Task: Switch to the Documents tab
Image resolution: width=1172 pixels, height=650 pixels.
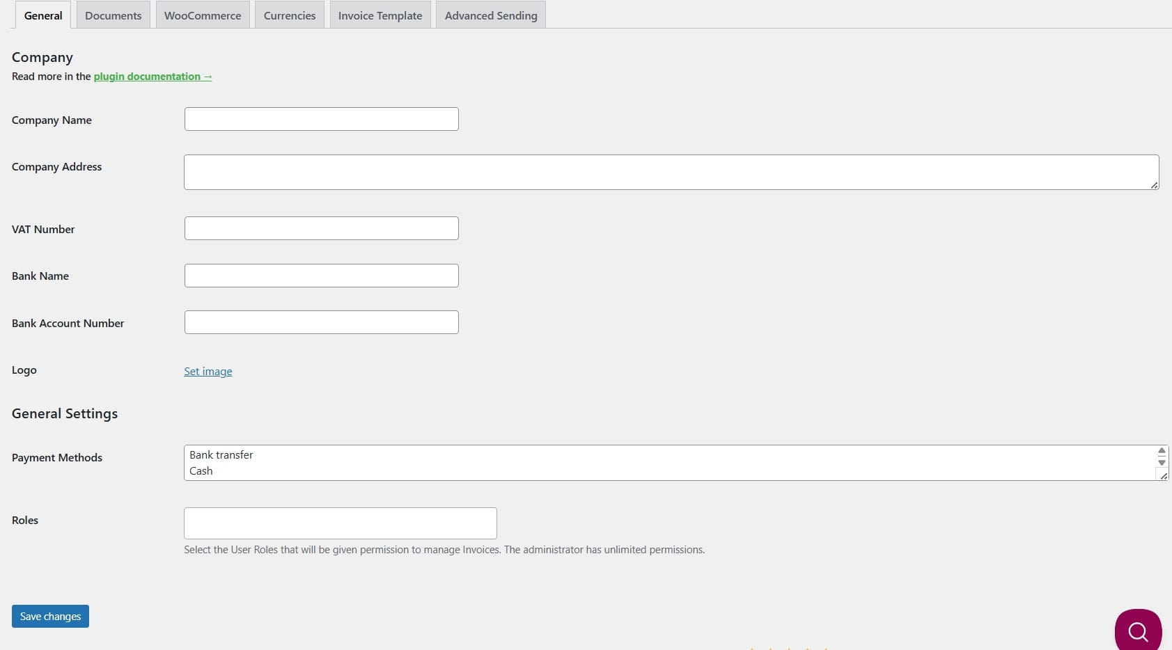Action: point(112,15)
